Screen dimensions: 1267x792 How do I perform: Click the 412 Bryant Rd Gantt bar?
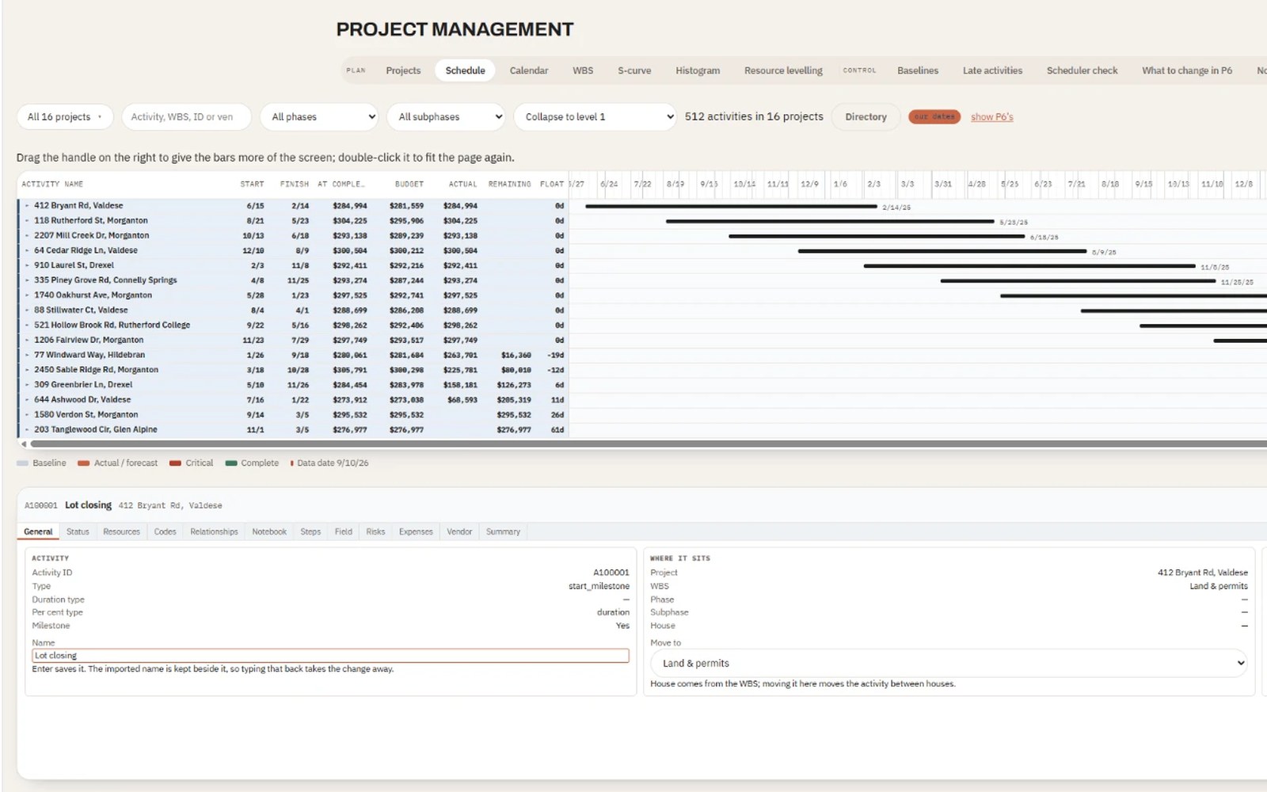[x=731, y=206]
